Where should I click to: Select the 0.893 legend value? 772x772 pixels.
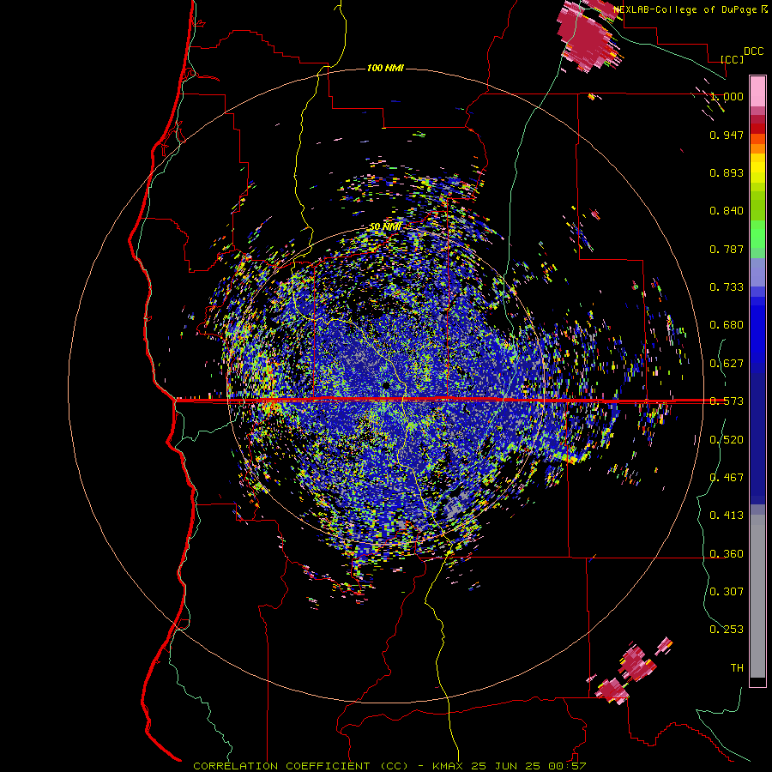coord(727,172)
